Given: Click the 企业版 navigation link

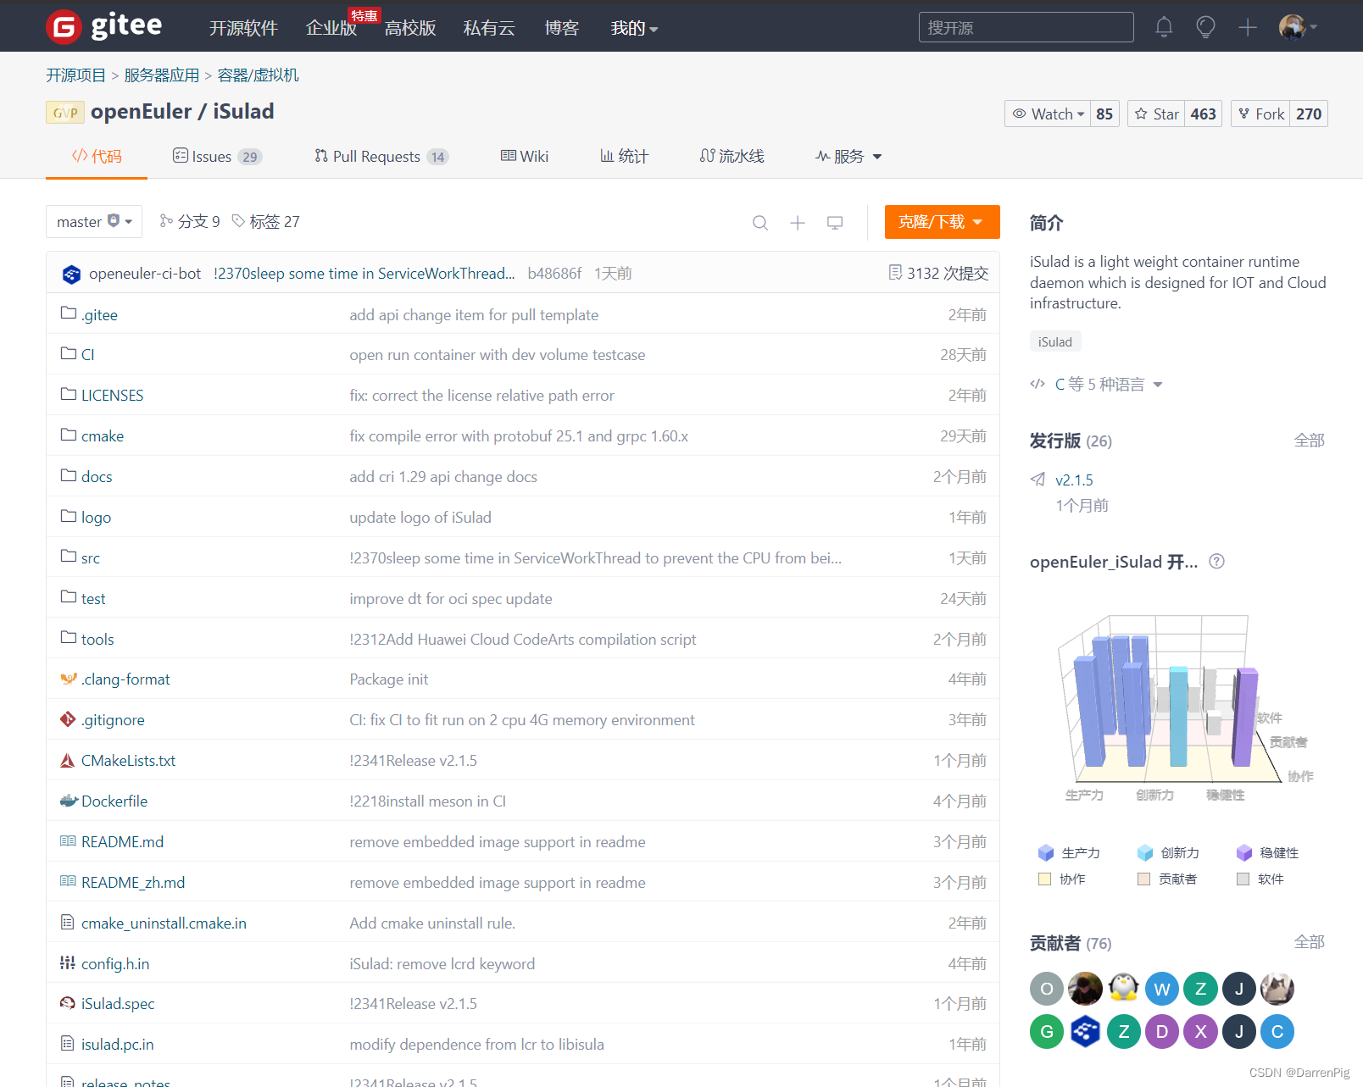Looking at the screenshot, I should pyautogui.click(x=331, y=28).
